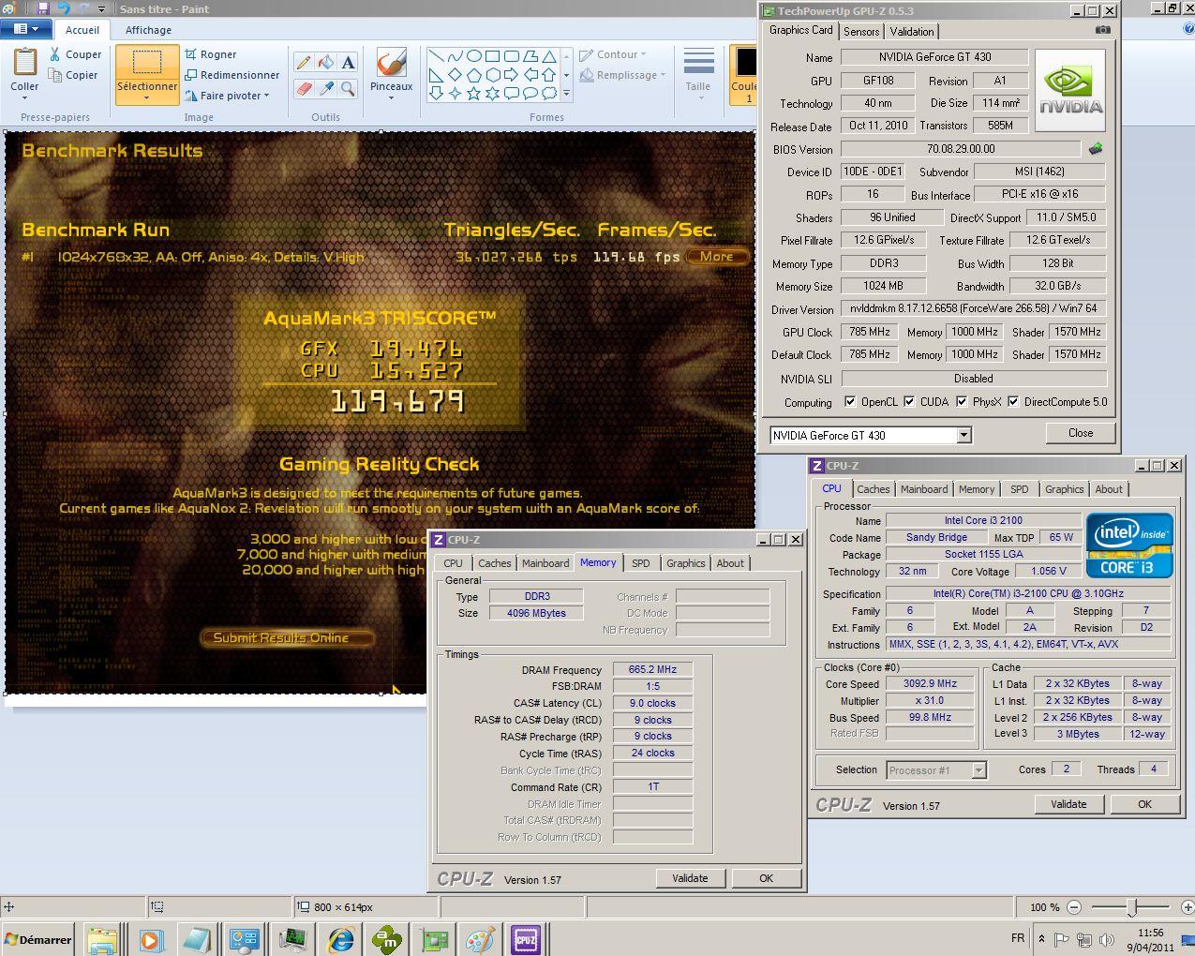The height and width of the screenshot is (956, 1195).
Task: Click the NVIDIA logo in GPU-Z
Action: [1070, 90]
